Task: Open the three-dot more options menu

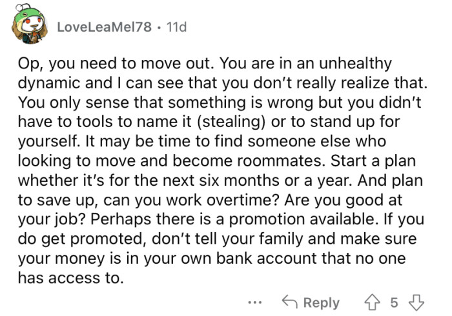Action: [255, 302]
